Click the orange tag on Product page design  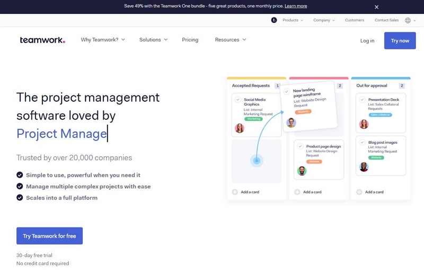[x=314, y=161]
